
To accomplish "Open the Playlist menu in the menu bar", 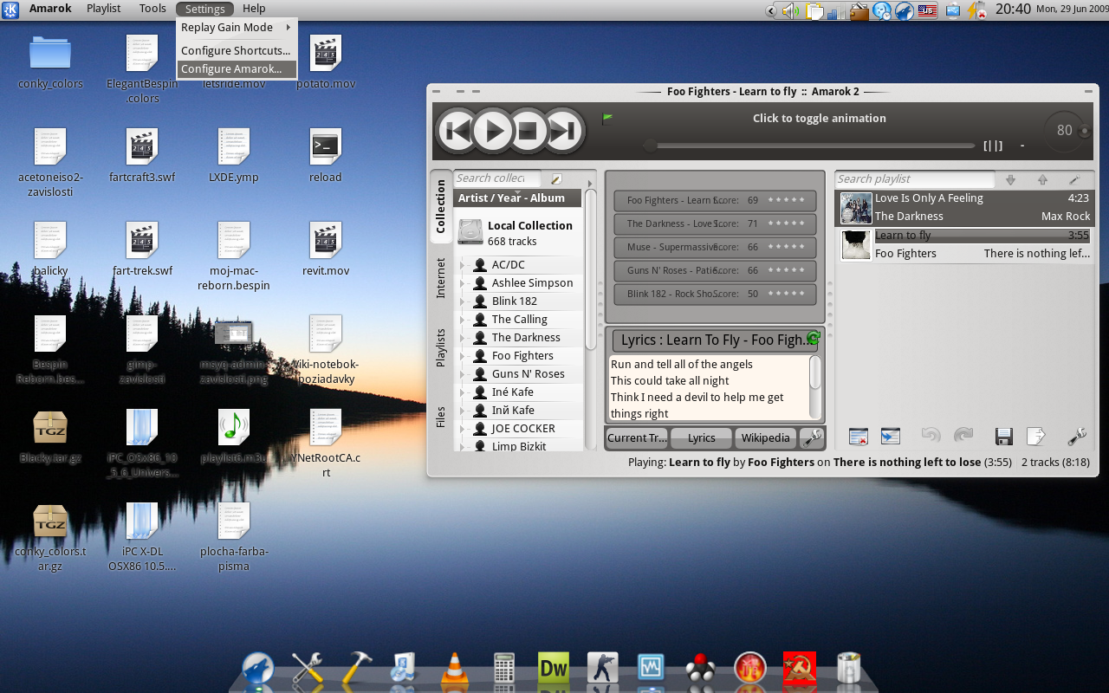I will [104, 9].
